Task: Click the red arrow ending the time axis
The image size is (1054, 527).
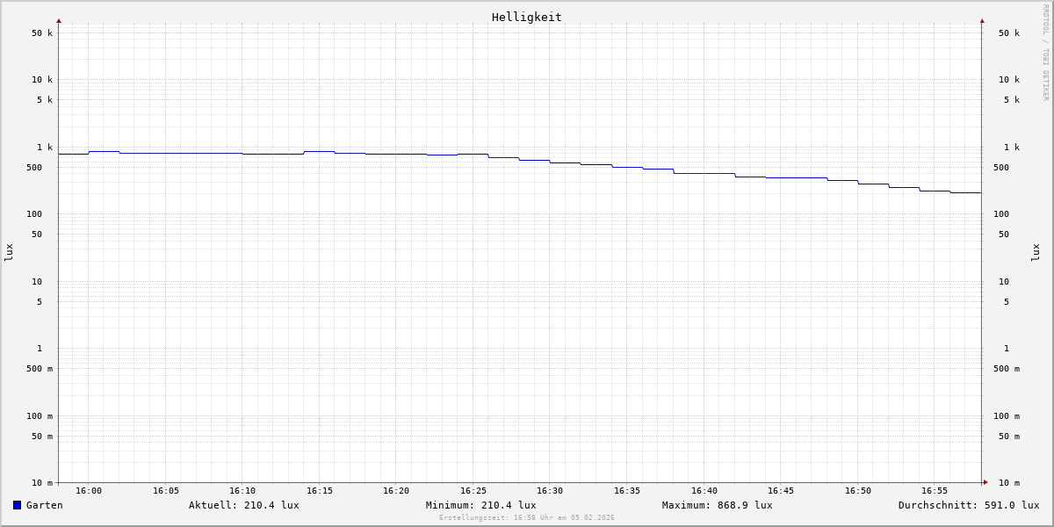Action: pos(985,481)
